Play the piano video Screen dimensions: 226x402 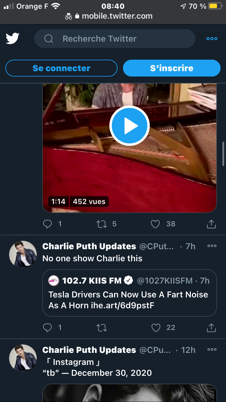coord(130,126)
